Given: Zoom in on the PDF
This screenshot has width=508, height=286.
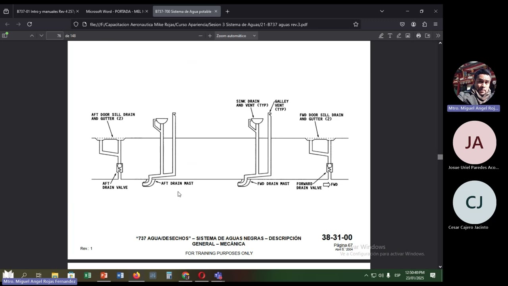Looking at the screenshot, I should pyautogui.click(x=210, y=36).
